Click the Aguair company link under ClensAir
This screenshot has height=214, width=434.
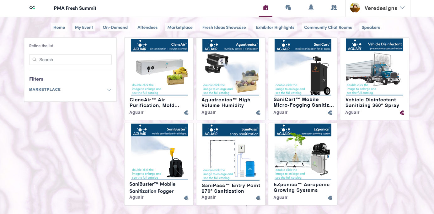tap(136, 112)
